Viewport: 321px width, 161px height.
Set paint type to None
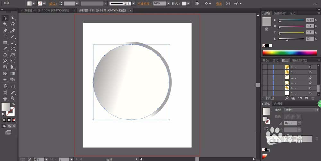click(14, 120)
